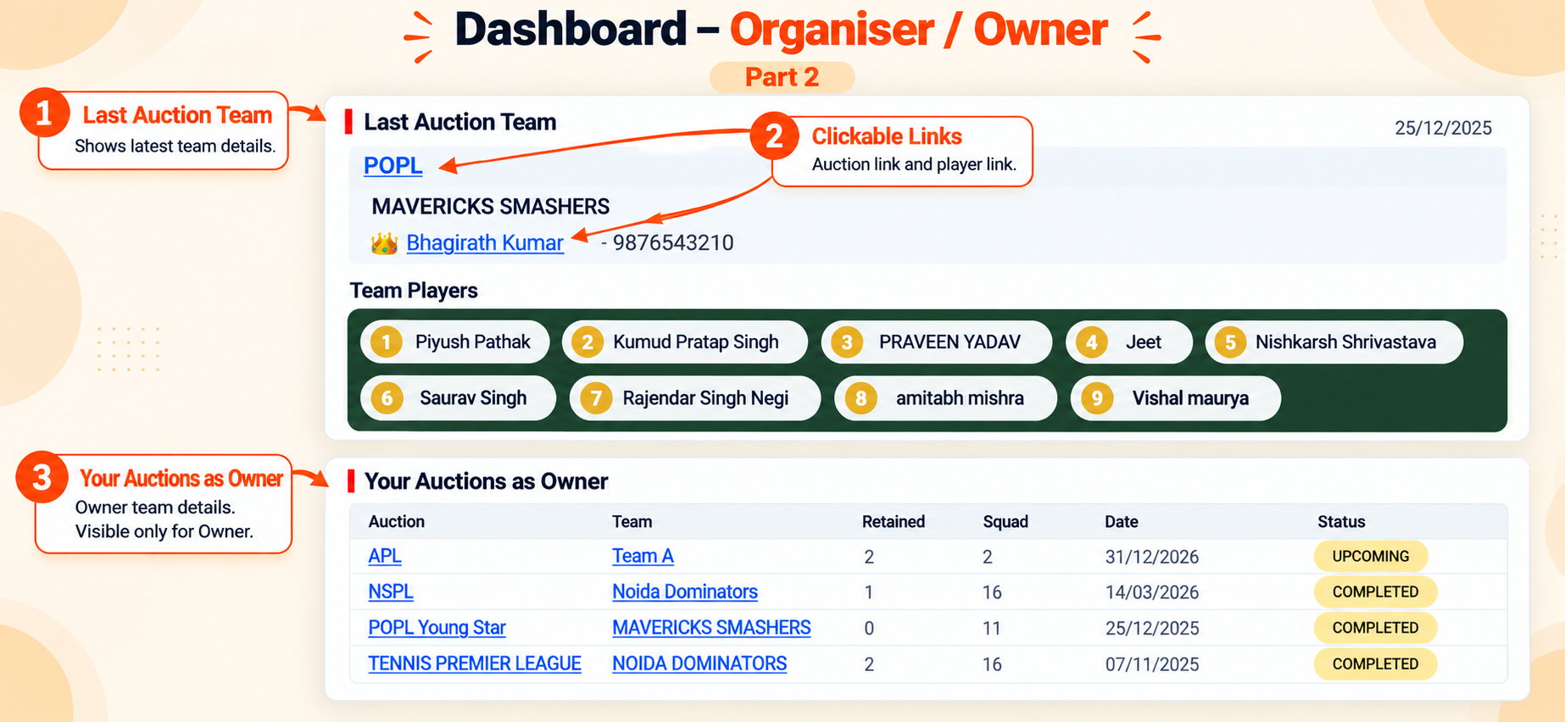Click the COMPLETED badge in NSPL row
The height and width of the screenshot is (722, 1565).
coord(1375,592)
